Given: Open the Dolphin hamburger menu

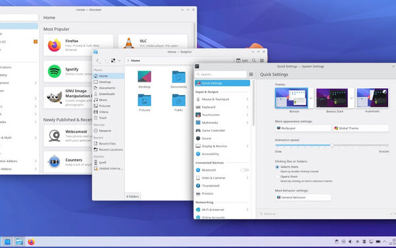Looking at the screenshot, I should [x=262, y=61].
